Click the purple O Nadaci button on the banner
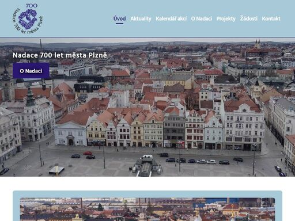 coord(31,71)
